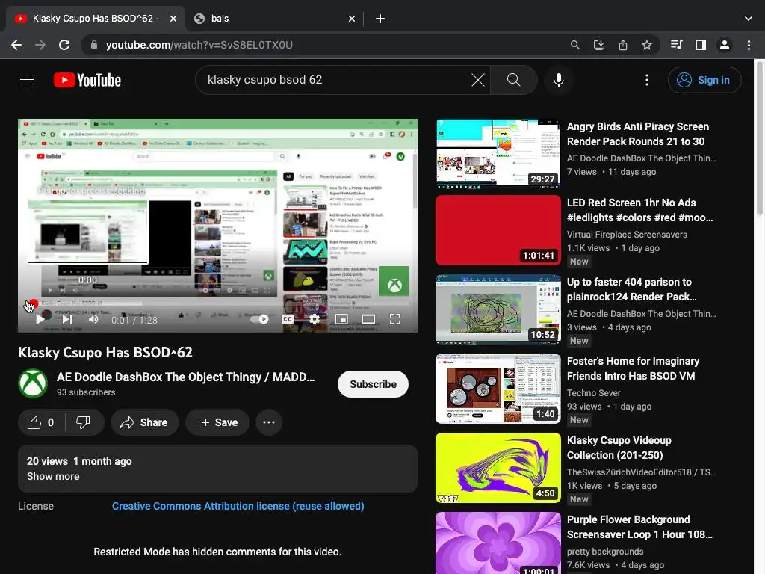The height and width of the screenshot is (574, 765).
Task: Open the media control icon in browser toolbar
Action: coord(676,45)
